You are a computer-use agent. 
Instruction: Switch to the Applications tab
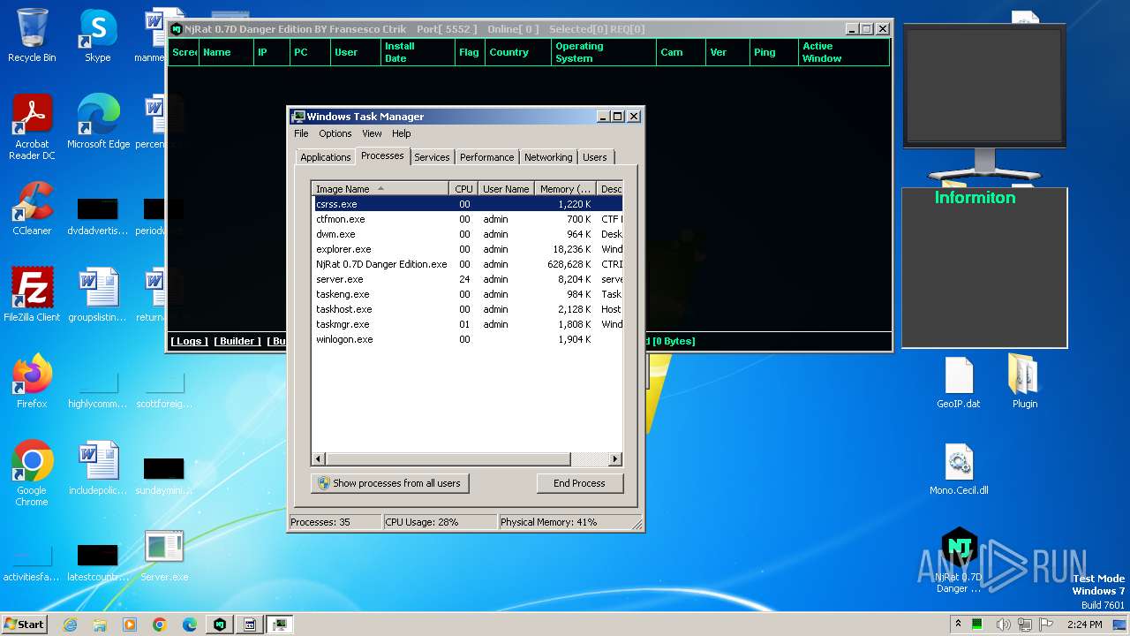click(326, 157)
